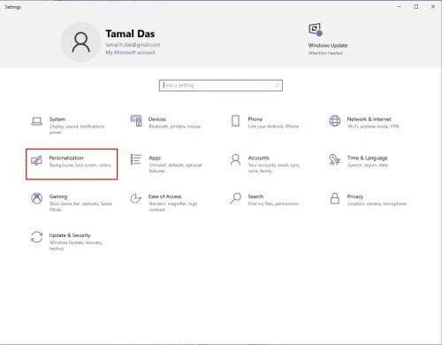Screen dimensions: 442x345
Task: Open the Time & Language icon
Action: pyautogui.click(x=335, y=159)
